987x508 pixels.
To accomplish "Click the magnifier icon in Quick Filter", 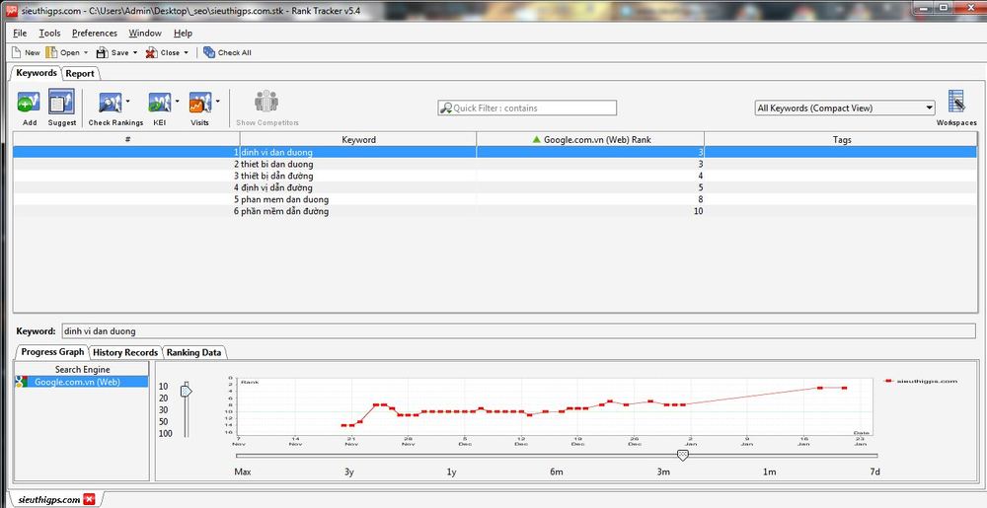I will click(x=446, y=109).
